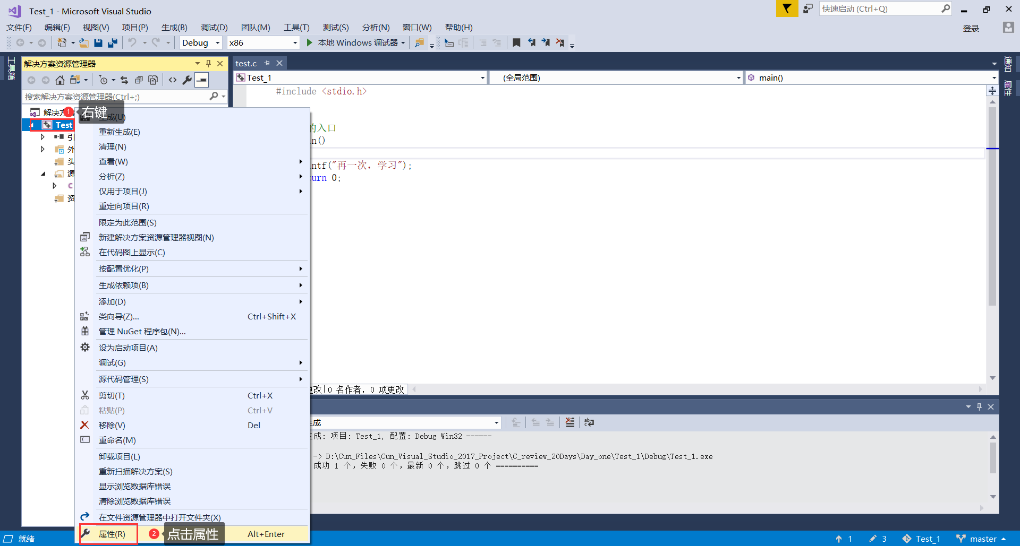Click the Home icon in Solution Explorer

pyautogui.click(x=60, y=80)
